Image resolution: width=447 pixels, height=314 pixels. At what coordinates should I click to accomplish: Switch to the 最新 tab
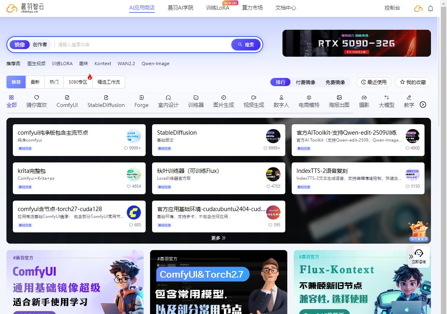pos(35,82)
